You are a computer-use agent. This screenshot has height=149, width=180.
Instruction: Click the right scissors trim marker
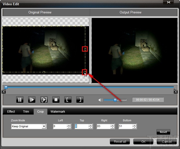tap(176, 91)
